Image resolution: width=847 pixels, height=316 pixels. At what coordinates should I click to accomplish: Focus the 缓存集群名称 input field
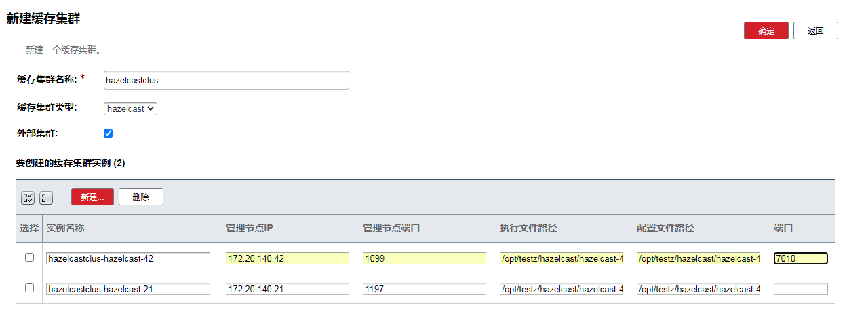coord(226,80)
